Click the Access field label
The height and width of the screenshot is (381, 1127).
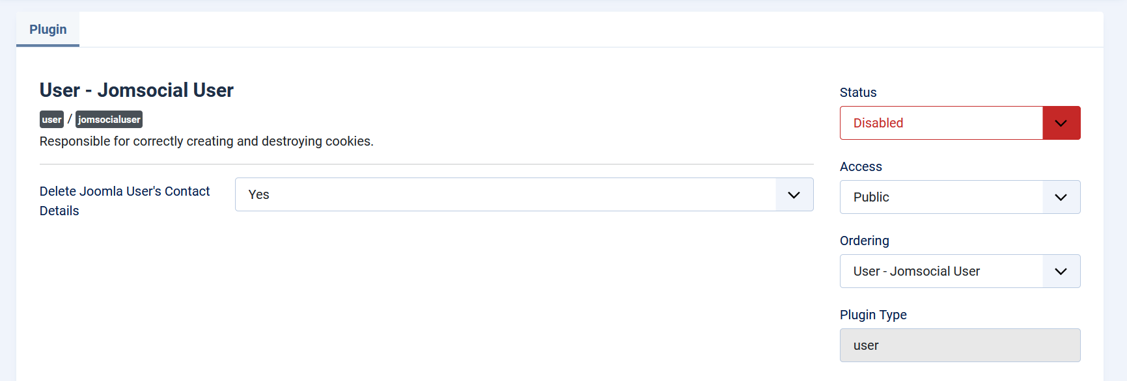pyautogui.click(x=860, y=166)
